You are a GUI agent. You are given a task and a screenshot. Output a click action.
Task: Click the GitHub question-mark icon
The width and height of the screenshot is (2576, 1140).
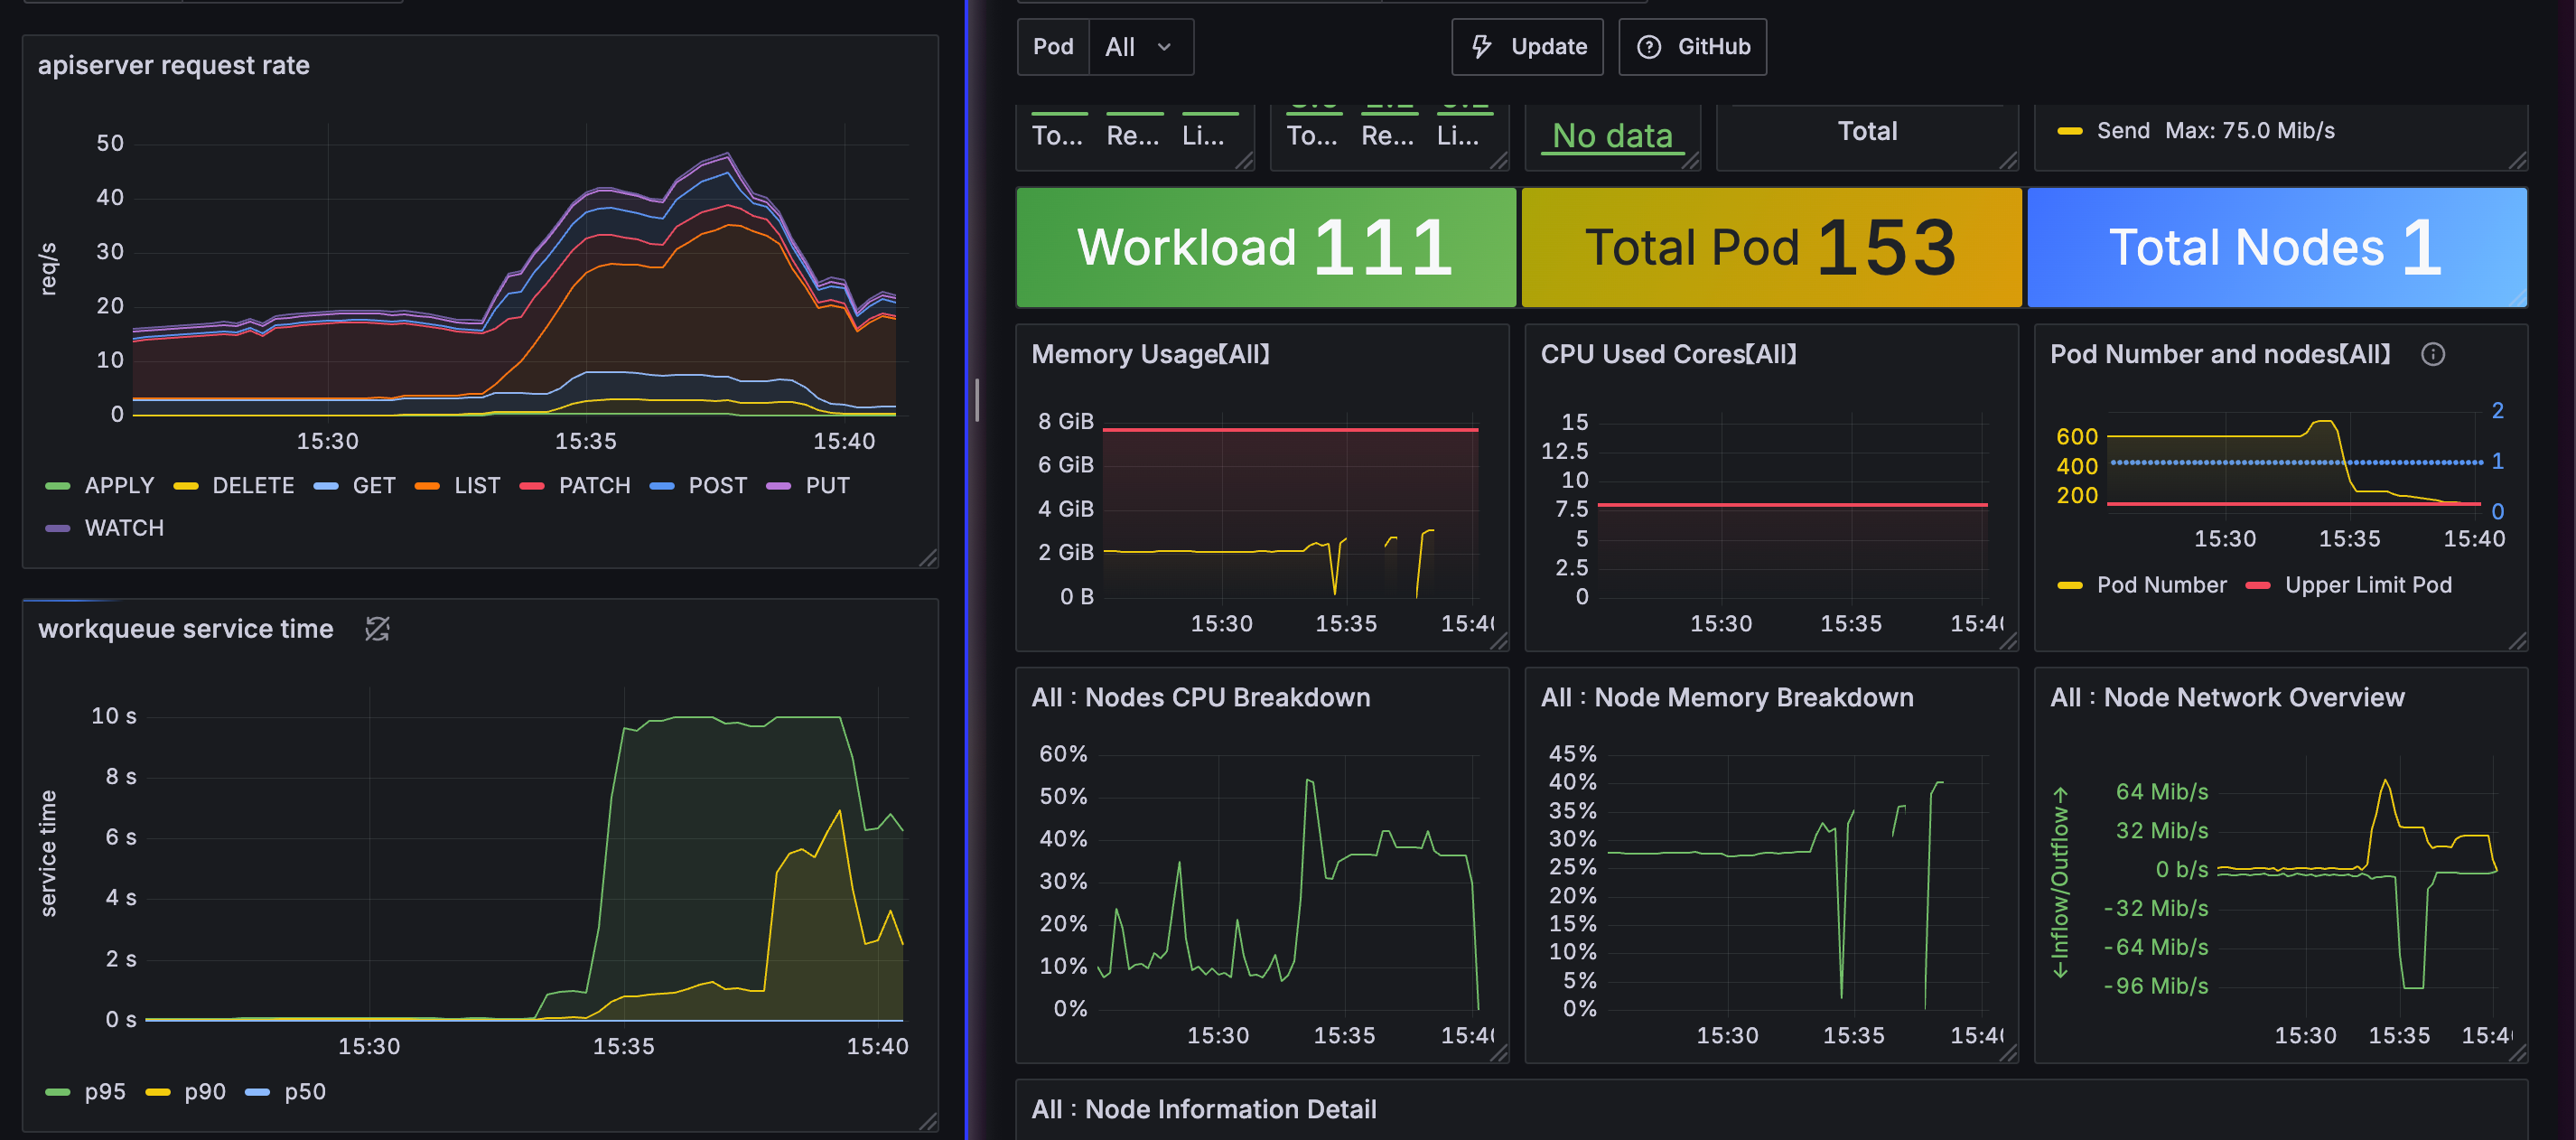1649,46
